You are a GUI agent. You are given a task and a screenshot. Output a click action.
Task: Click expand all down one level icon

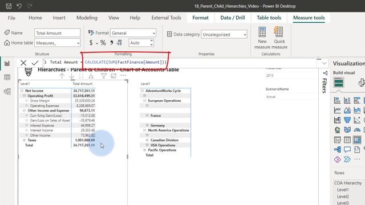(x=91, y=76)
